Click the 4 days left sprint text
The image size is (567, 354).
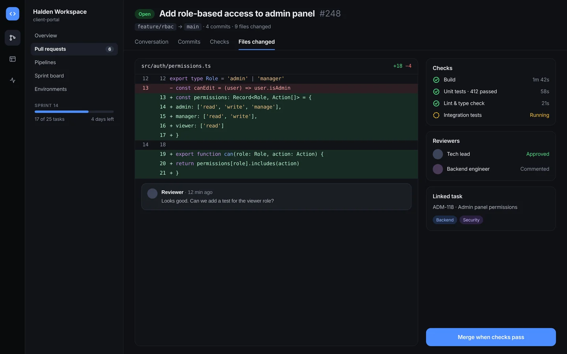(102, 119)
